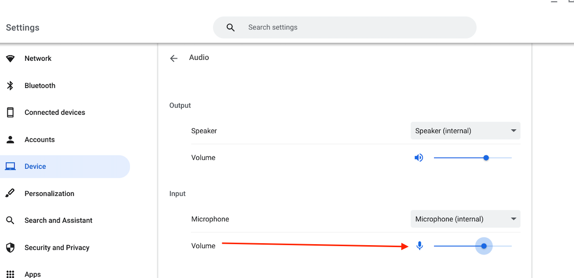Go to Network settings

[38, 59]
